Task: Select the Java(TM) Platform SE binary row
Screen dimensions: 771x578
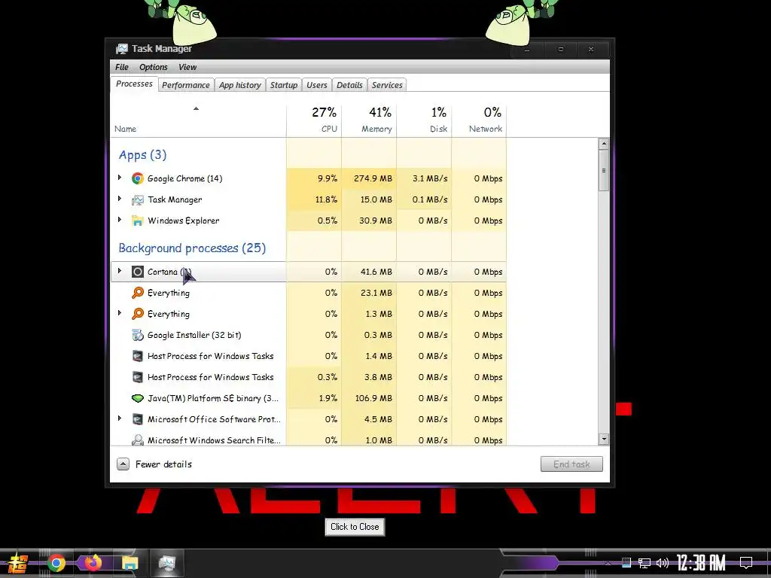Action: click(x=309, y=398)
